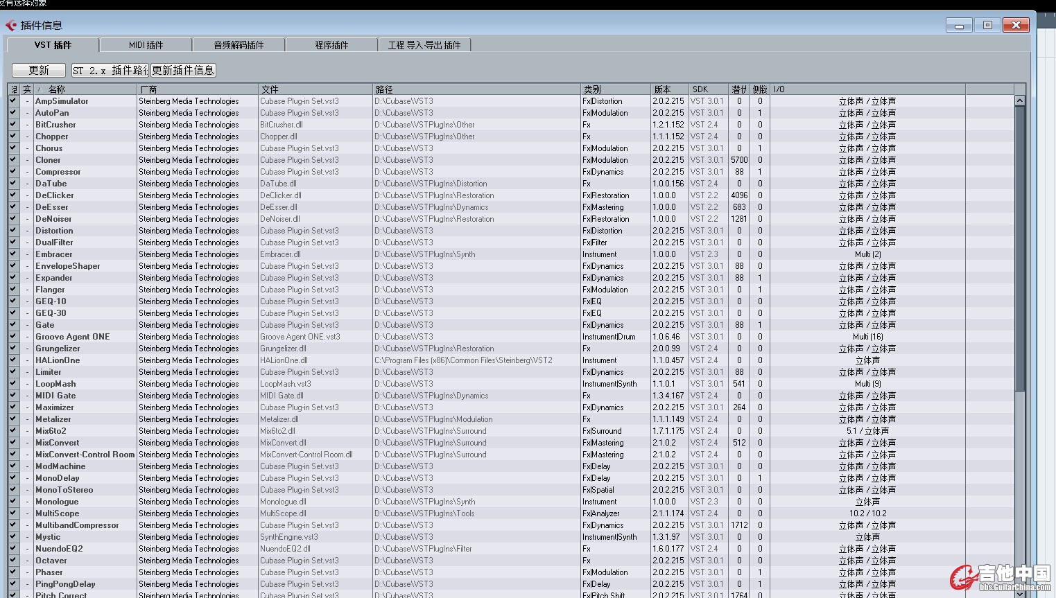Select the Maximizer plugin name

[x=55, y=407]
